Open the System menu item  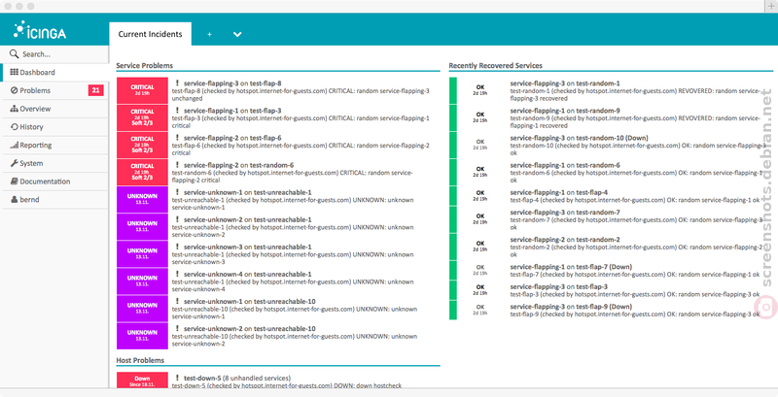tap(54, 163)
